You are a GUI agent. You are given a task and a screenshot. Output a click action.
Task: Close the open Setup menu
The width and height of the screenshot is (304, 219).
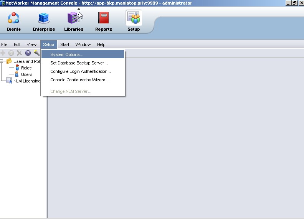click(x=49, y=44)
